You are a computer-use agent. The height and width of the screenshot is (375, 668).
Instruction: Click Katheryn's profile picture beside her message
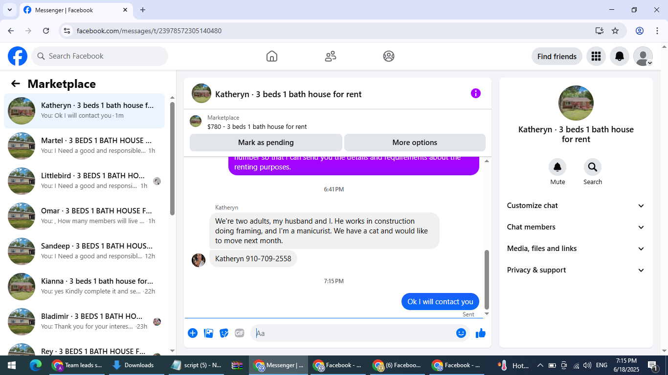[x=199, y=260]
